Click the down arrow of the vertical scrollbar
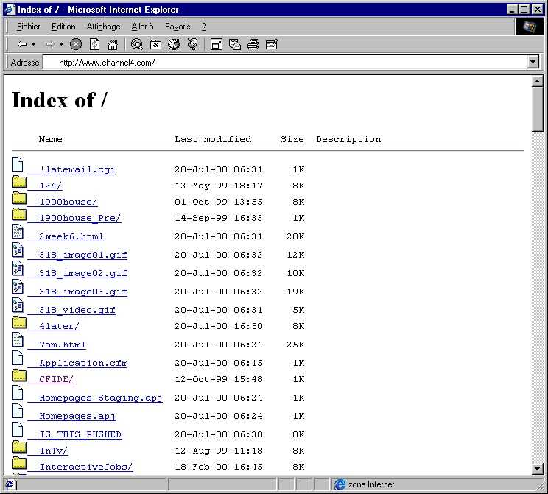Screen dimensions: 548x494 (537, 469)
